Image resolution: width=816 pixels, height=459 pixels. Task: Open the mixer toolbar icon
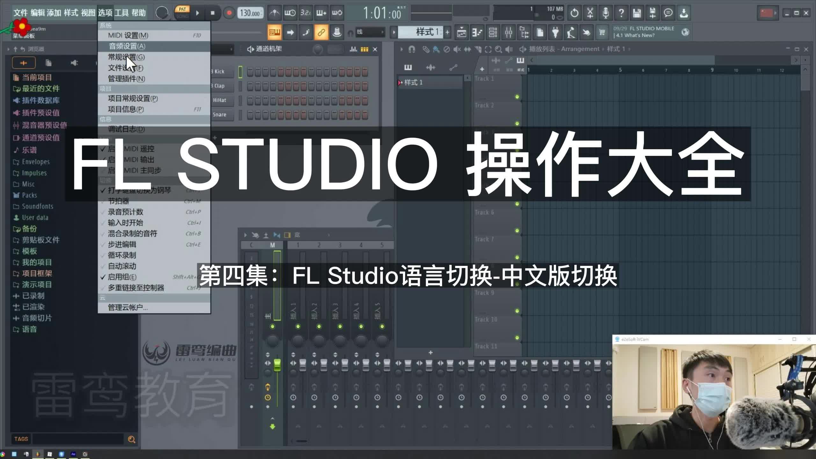508,32
